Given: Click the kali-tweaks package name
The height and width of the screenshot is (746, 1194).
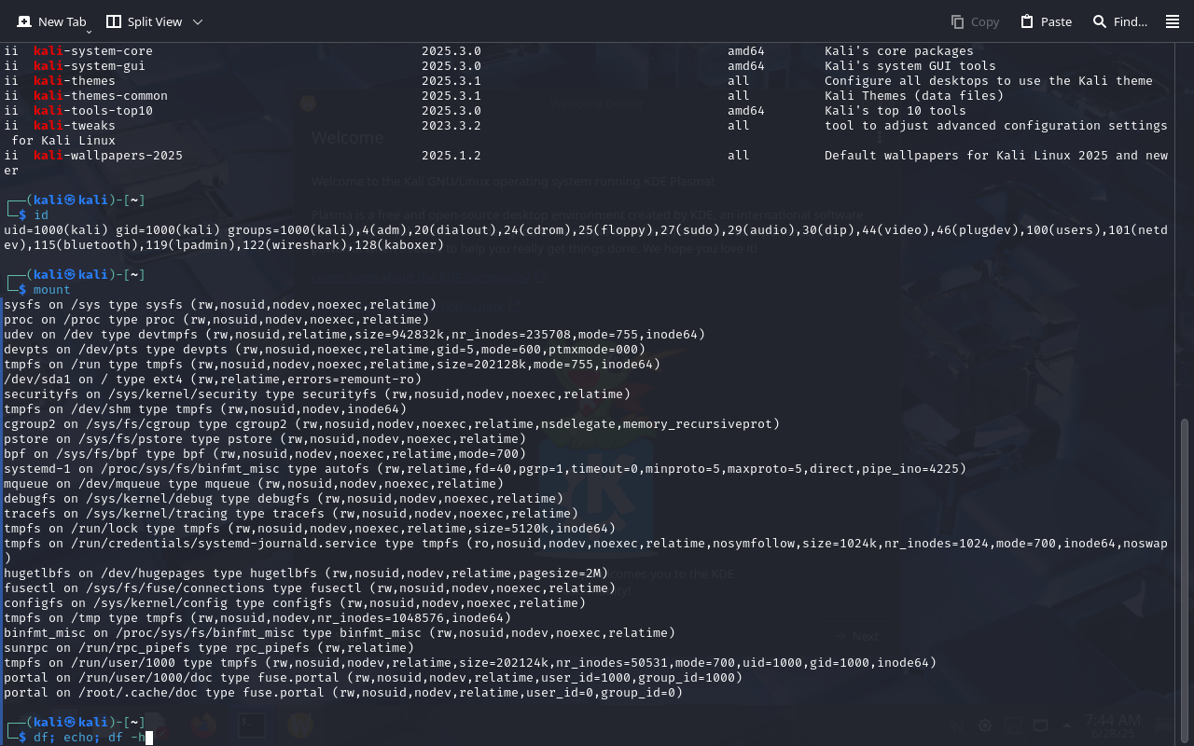Looking at the screenshot, I should click(75, 126).
